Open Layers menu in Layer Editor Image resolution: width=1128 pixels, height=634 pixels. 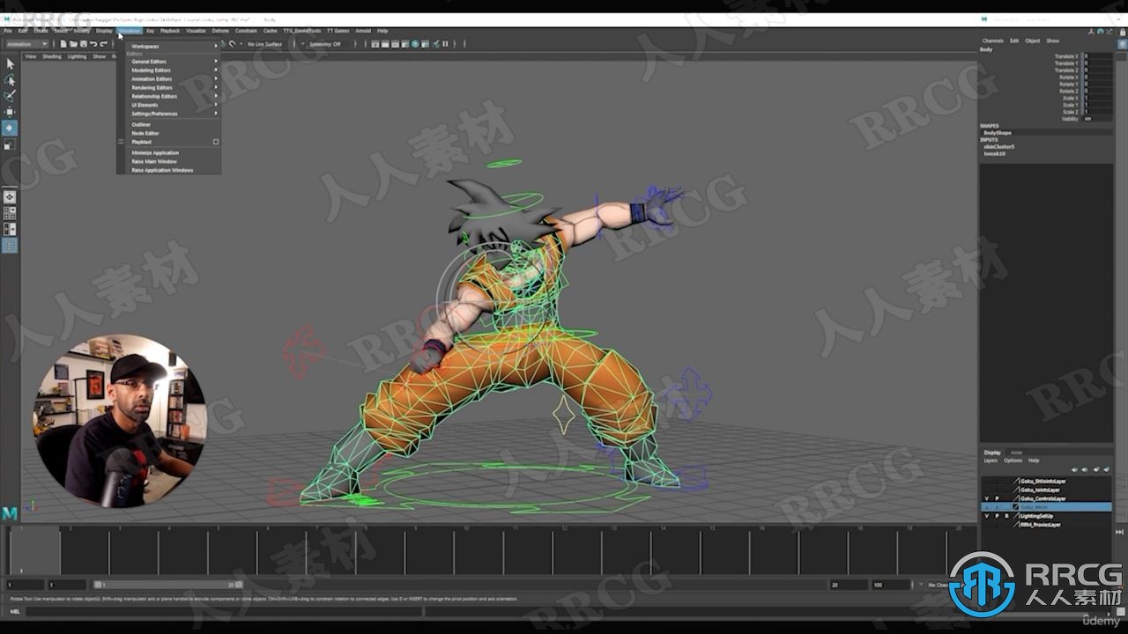pyautogui.click(x=991, y=461)
